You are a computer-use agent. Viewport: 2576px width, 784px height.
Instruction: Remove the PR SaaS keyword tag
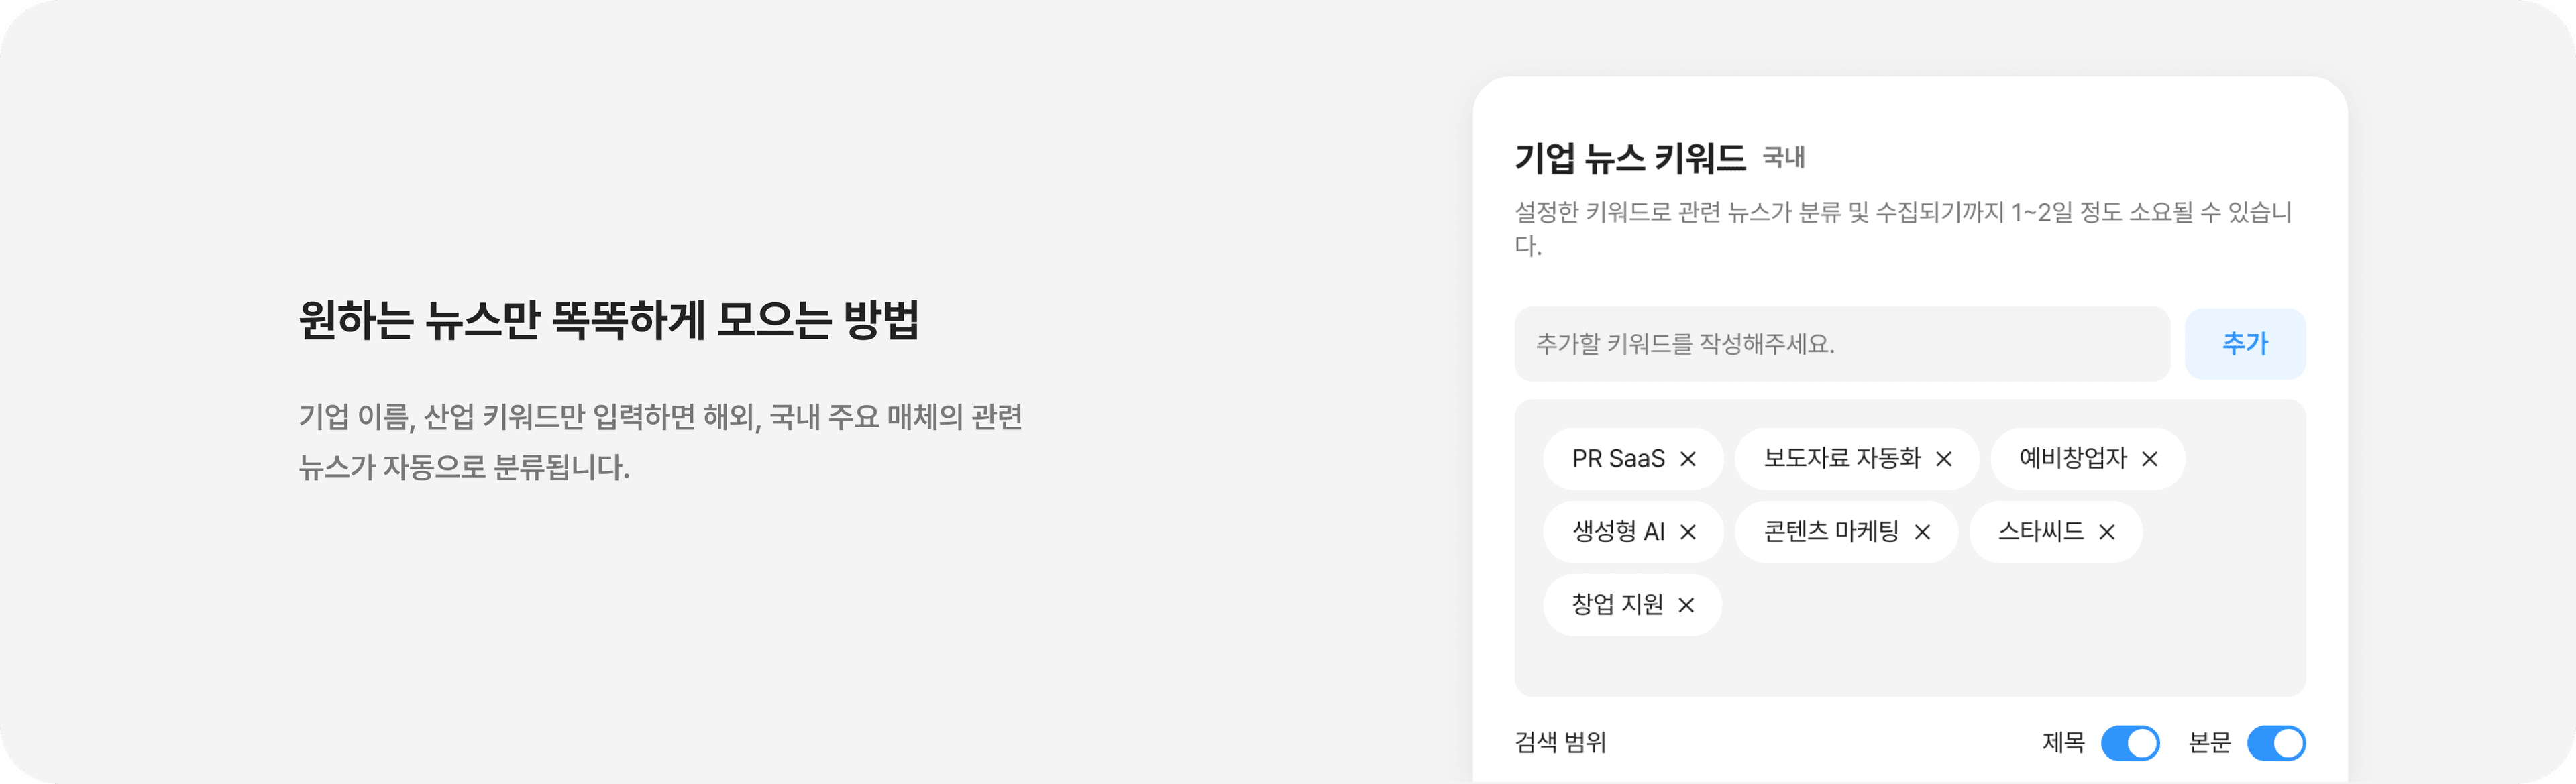(1688, 459)
